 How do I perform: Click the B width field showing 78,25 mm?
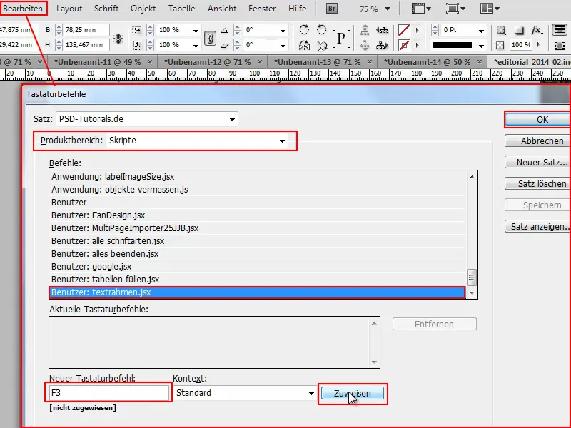point(86,30)
